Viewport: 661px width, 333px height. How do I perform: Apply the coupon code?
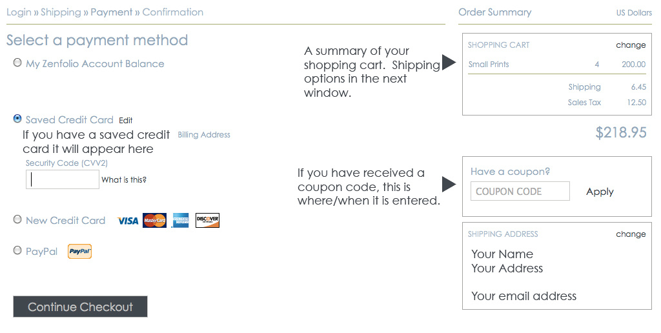pos(600,192)
